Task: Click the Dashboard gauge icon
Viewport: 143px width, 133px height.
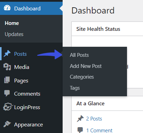Action: pos(7,8)
